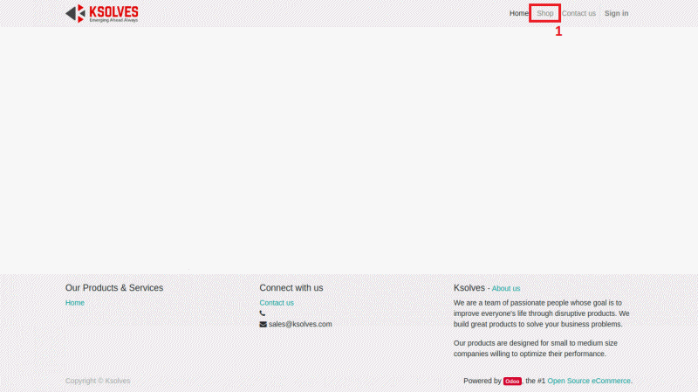This screenshot has width=698, height=392.
Task: Visit the Open Source eCommerce link
Action: [x=589, y=381]
